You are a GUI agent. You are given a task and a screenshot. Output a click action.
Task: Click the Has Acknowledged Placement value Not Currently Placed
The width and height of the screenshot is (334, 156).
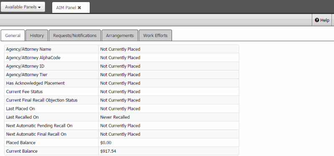120,83
